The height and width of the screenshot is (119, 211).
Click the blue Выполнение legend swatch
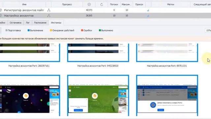tap(29, 30)
